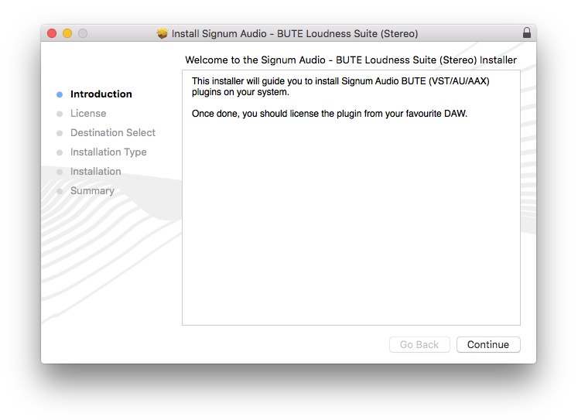Screen dimensions: 578x420
Task: Click the gray bullet beside License
Action: click(x=60, y=114)
